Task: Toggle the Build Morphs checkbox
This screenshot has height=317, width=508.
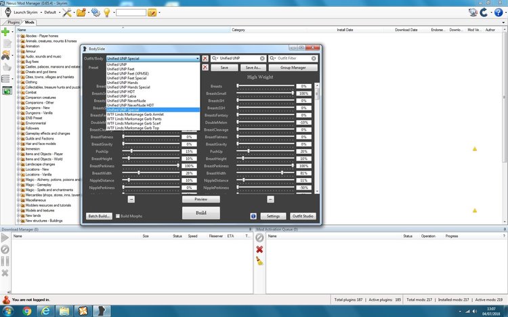Action: [x=118, y=216]
